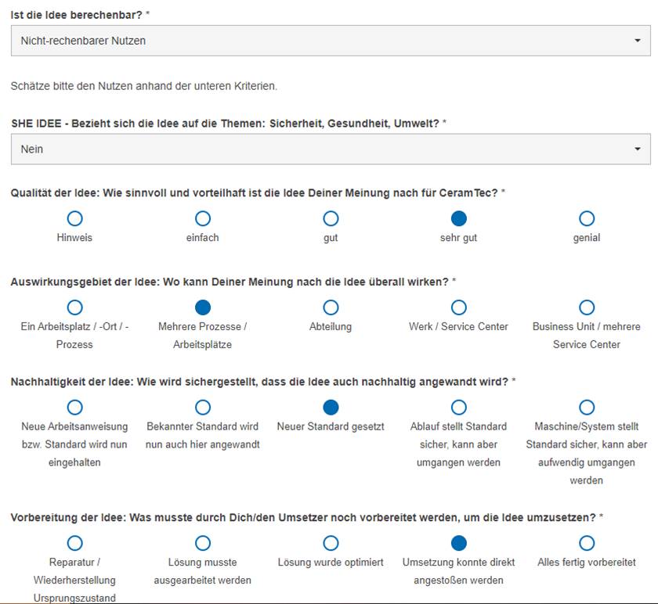Open the 'Ist die Idee berechenbar?' dropdown

click(x=330, y=41)
